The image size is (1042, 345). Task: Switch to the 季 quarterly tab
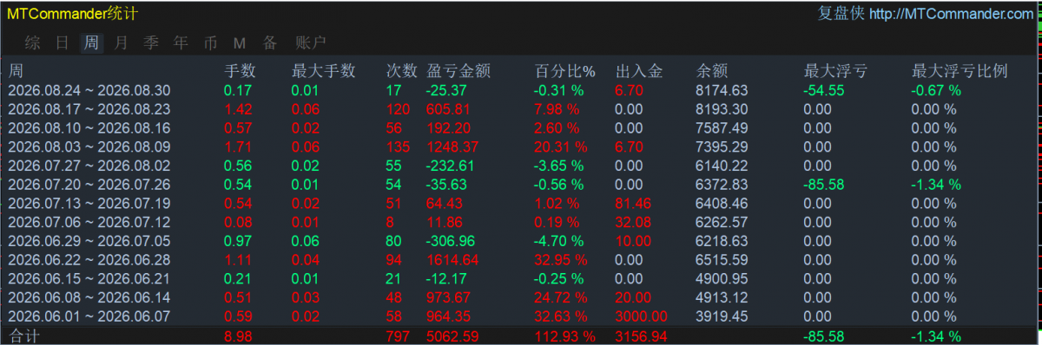pos(151,42)
